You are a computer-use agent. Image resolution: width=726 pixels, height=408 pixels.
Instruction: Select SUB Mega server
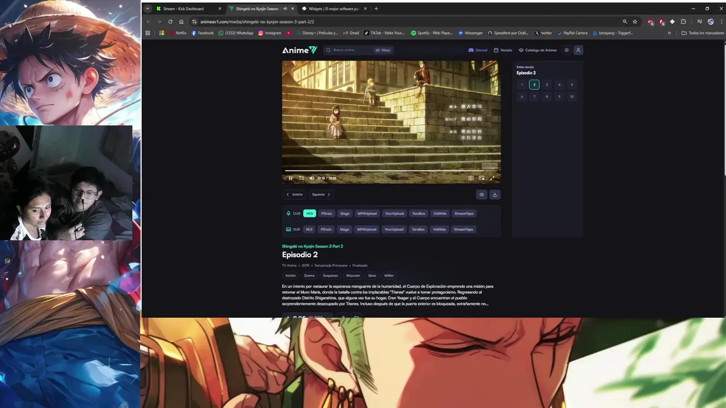click(x=344, y=229)
